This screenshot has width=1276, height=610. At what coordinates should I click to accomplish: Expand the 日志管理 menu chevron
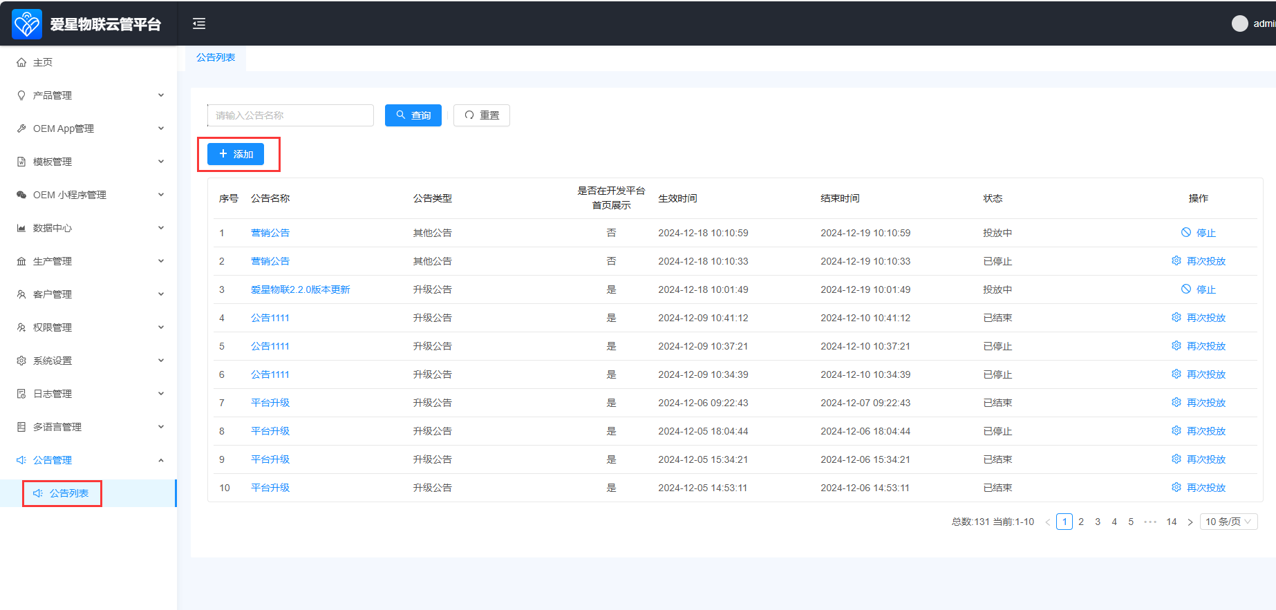(161, 394)
